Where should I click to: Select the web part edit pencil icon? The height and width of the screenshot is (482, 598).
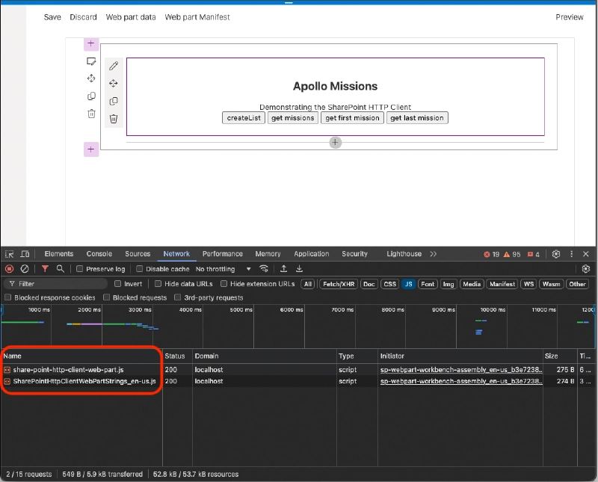[x=113, y=66]
